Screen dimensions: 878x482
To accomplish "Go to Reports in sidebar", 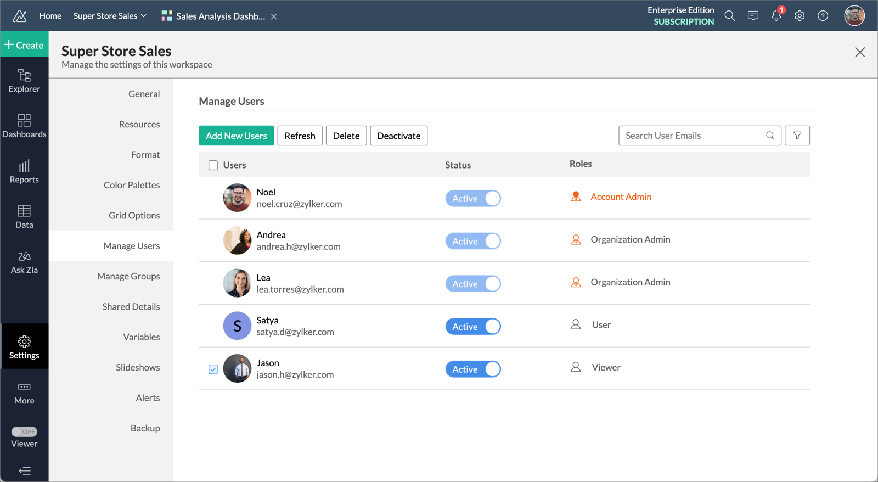I will coord(24,171).
